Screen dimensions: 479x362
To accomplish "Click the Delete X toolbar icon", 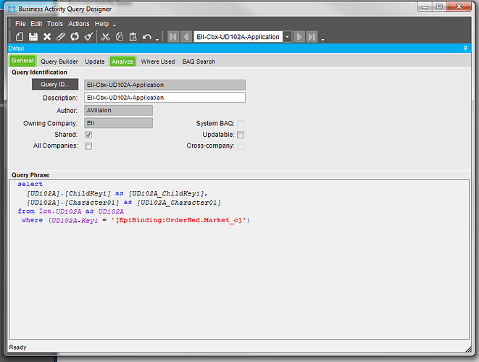I will (47, 37).
